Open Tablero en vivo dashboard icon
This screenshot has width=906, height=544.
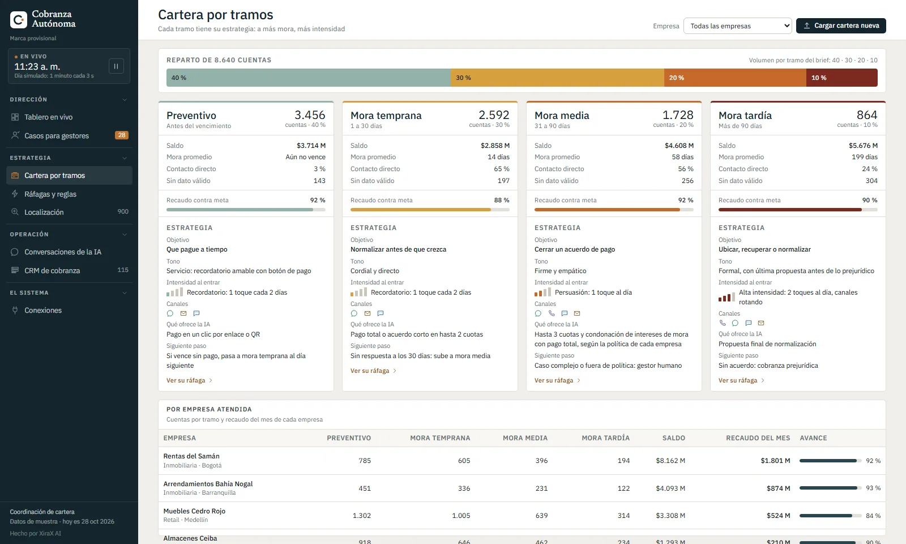pos(15,117)
